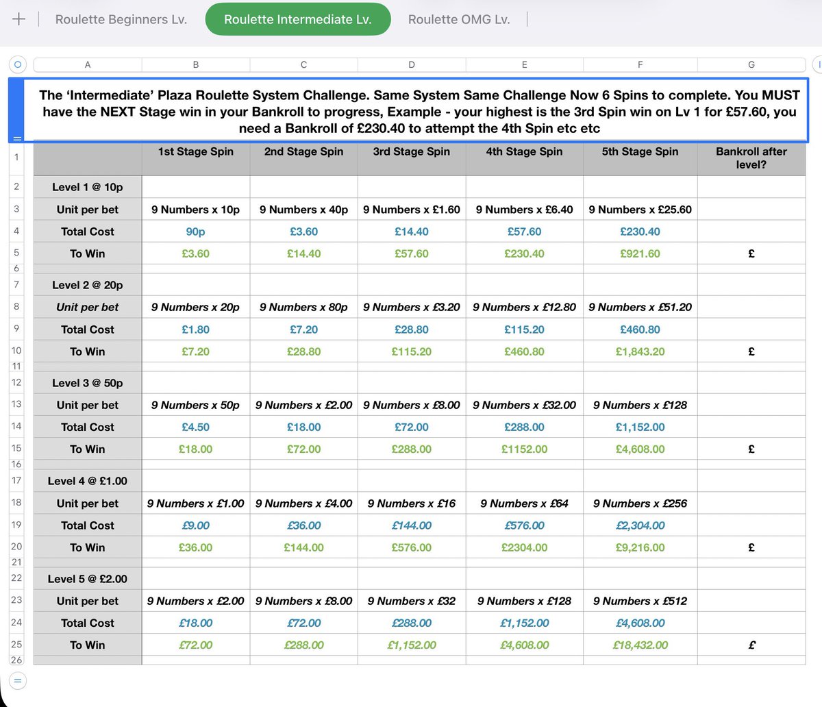Select the Roulette Intermediate Lv. sheet tab

pyautogui.click(x=298, y=19)
